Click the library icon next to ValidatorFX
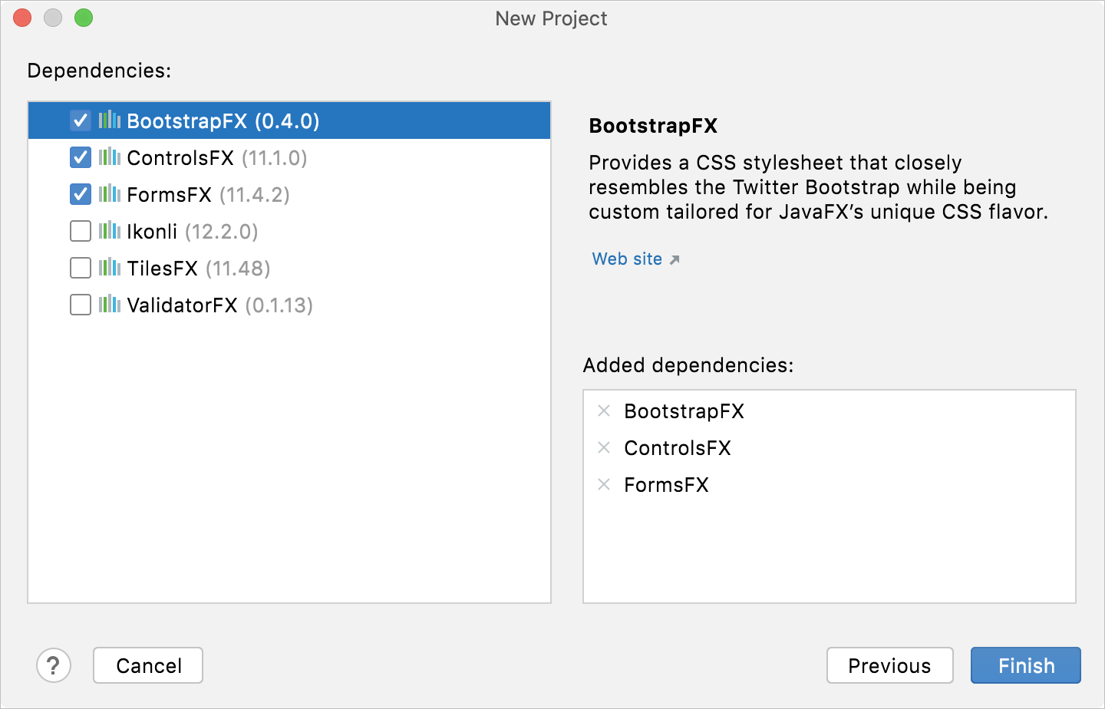 110,304
